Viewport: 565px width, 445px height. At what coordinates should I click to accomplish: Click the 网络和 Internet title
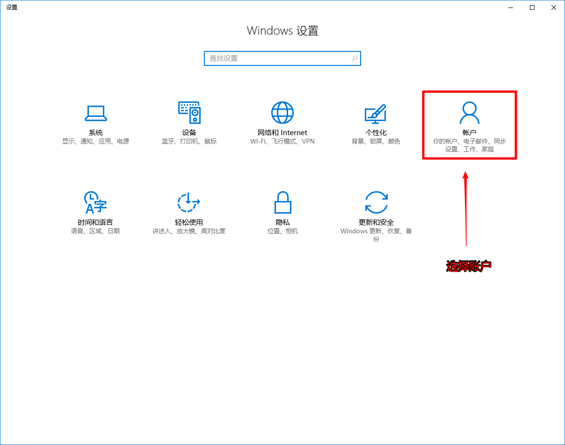(282, 133)
